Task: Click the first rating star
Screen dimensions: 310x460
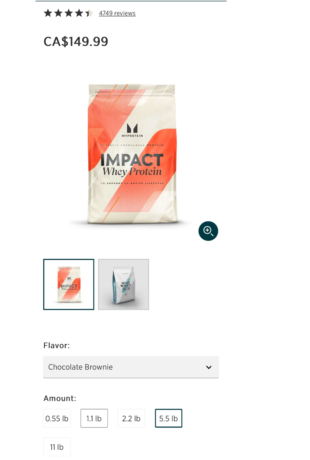Action: (48, 13)
